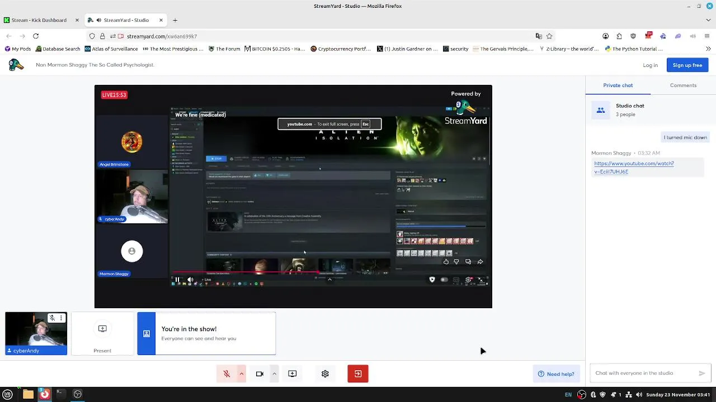Select the StreamYard - Studio tab

[122, 20]
